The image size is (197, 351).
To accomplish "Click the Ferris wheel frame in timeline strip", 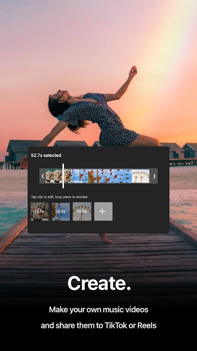I will point(140,176).
